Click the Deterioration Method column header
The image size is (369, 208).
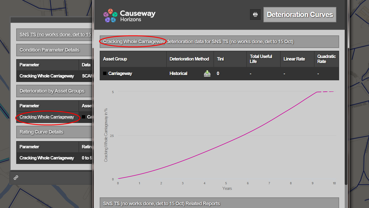click(x=189, y=59)
